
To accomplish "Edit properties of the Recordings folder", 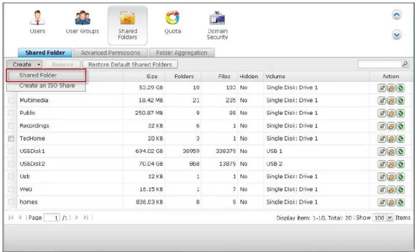I will point(381,126).
